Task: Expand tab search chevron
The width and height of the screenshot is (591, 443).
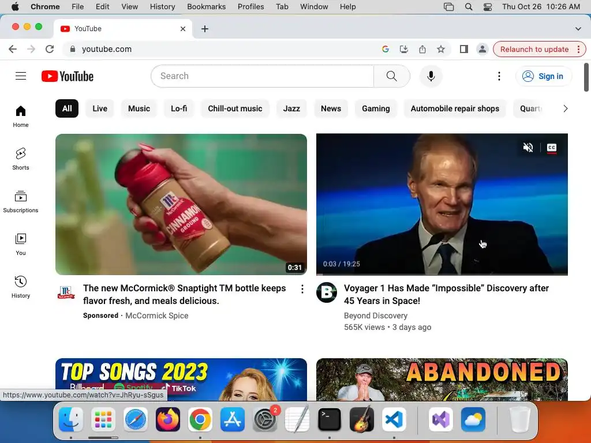Action: [x=578, y=29]
